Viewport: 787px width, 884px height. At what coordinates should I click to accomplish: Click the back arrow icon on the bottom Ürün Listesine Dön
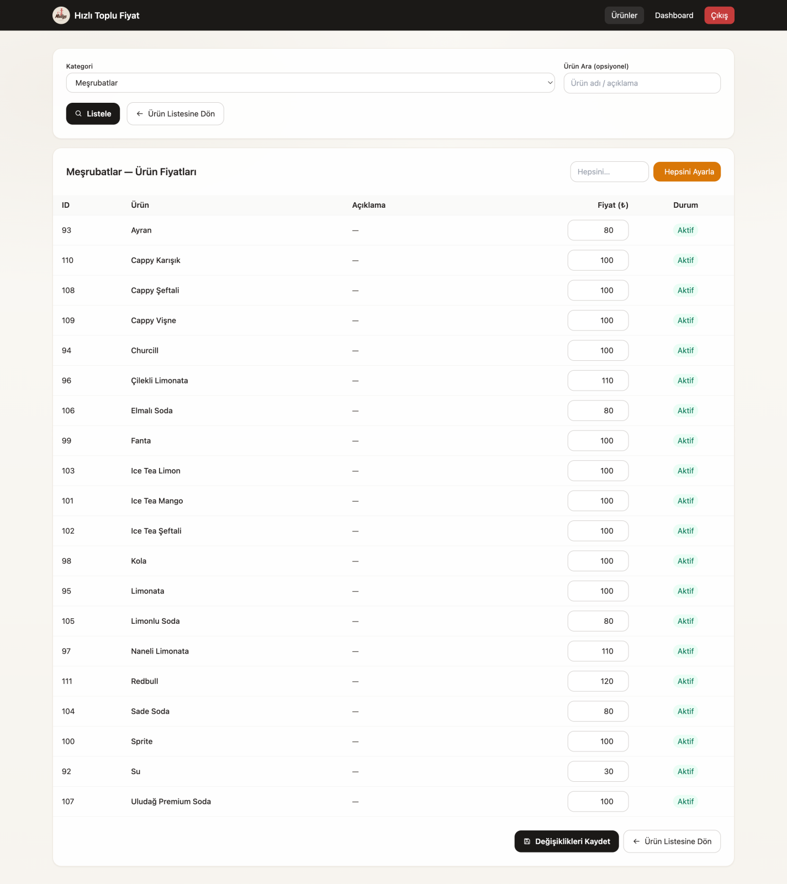tap(636, 841)
